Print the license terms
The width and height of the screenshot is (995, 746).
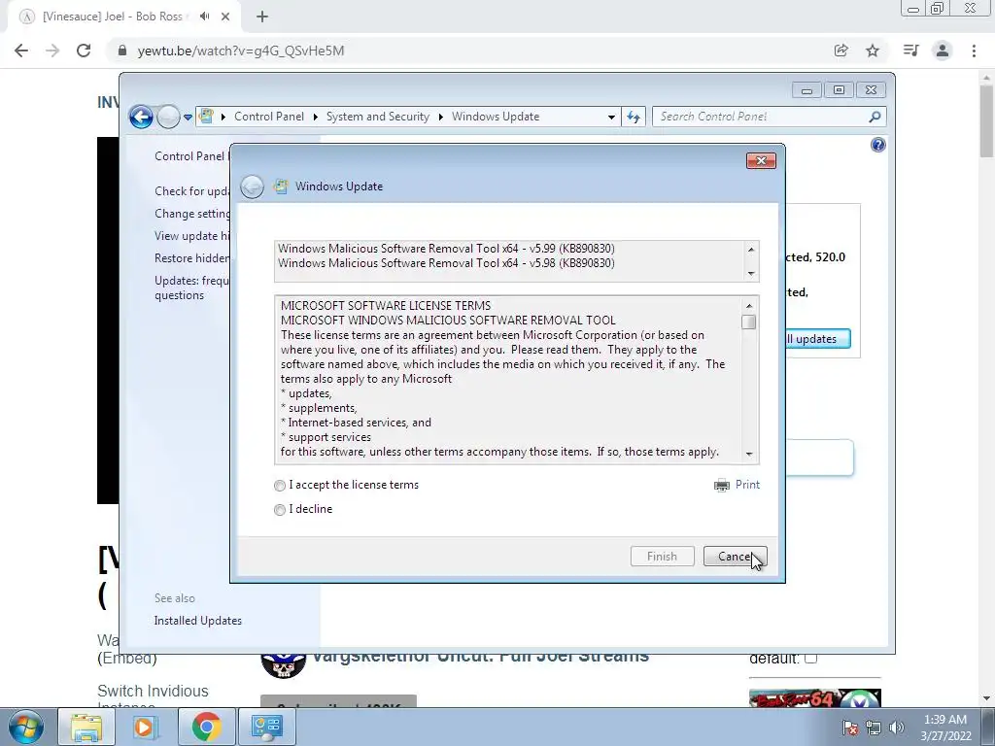point(747,485)
